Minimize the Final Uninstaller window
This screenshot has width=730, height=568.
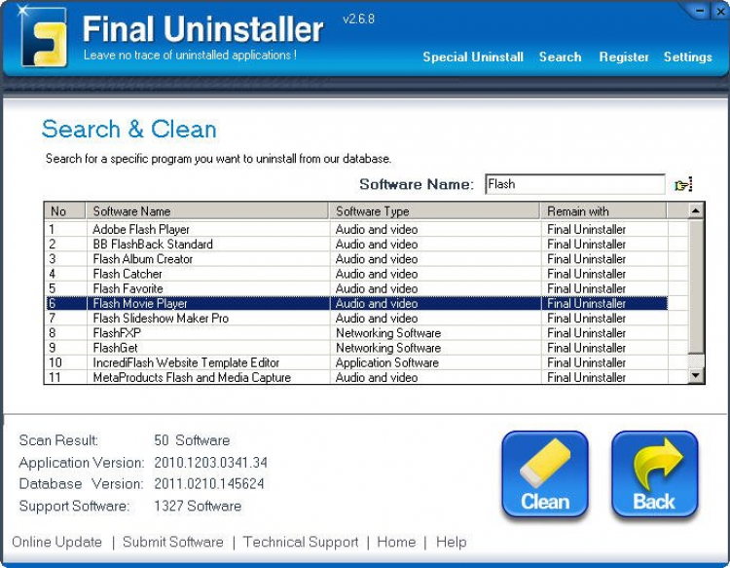coord(700,11)
